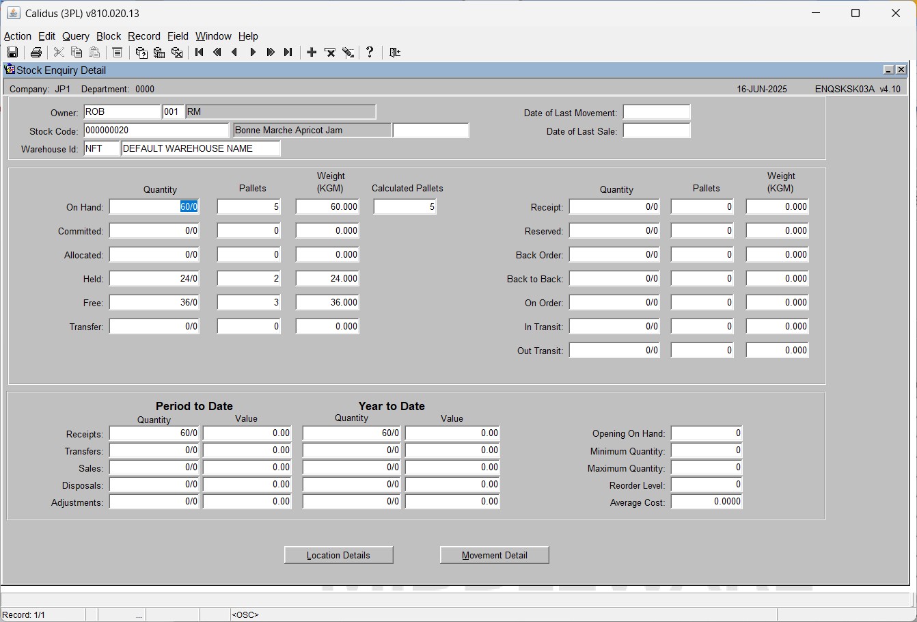Click the DEFAULT WAREHOUSE NAME field
This screenshot has height=622, width=917.
tap(201, 149)
